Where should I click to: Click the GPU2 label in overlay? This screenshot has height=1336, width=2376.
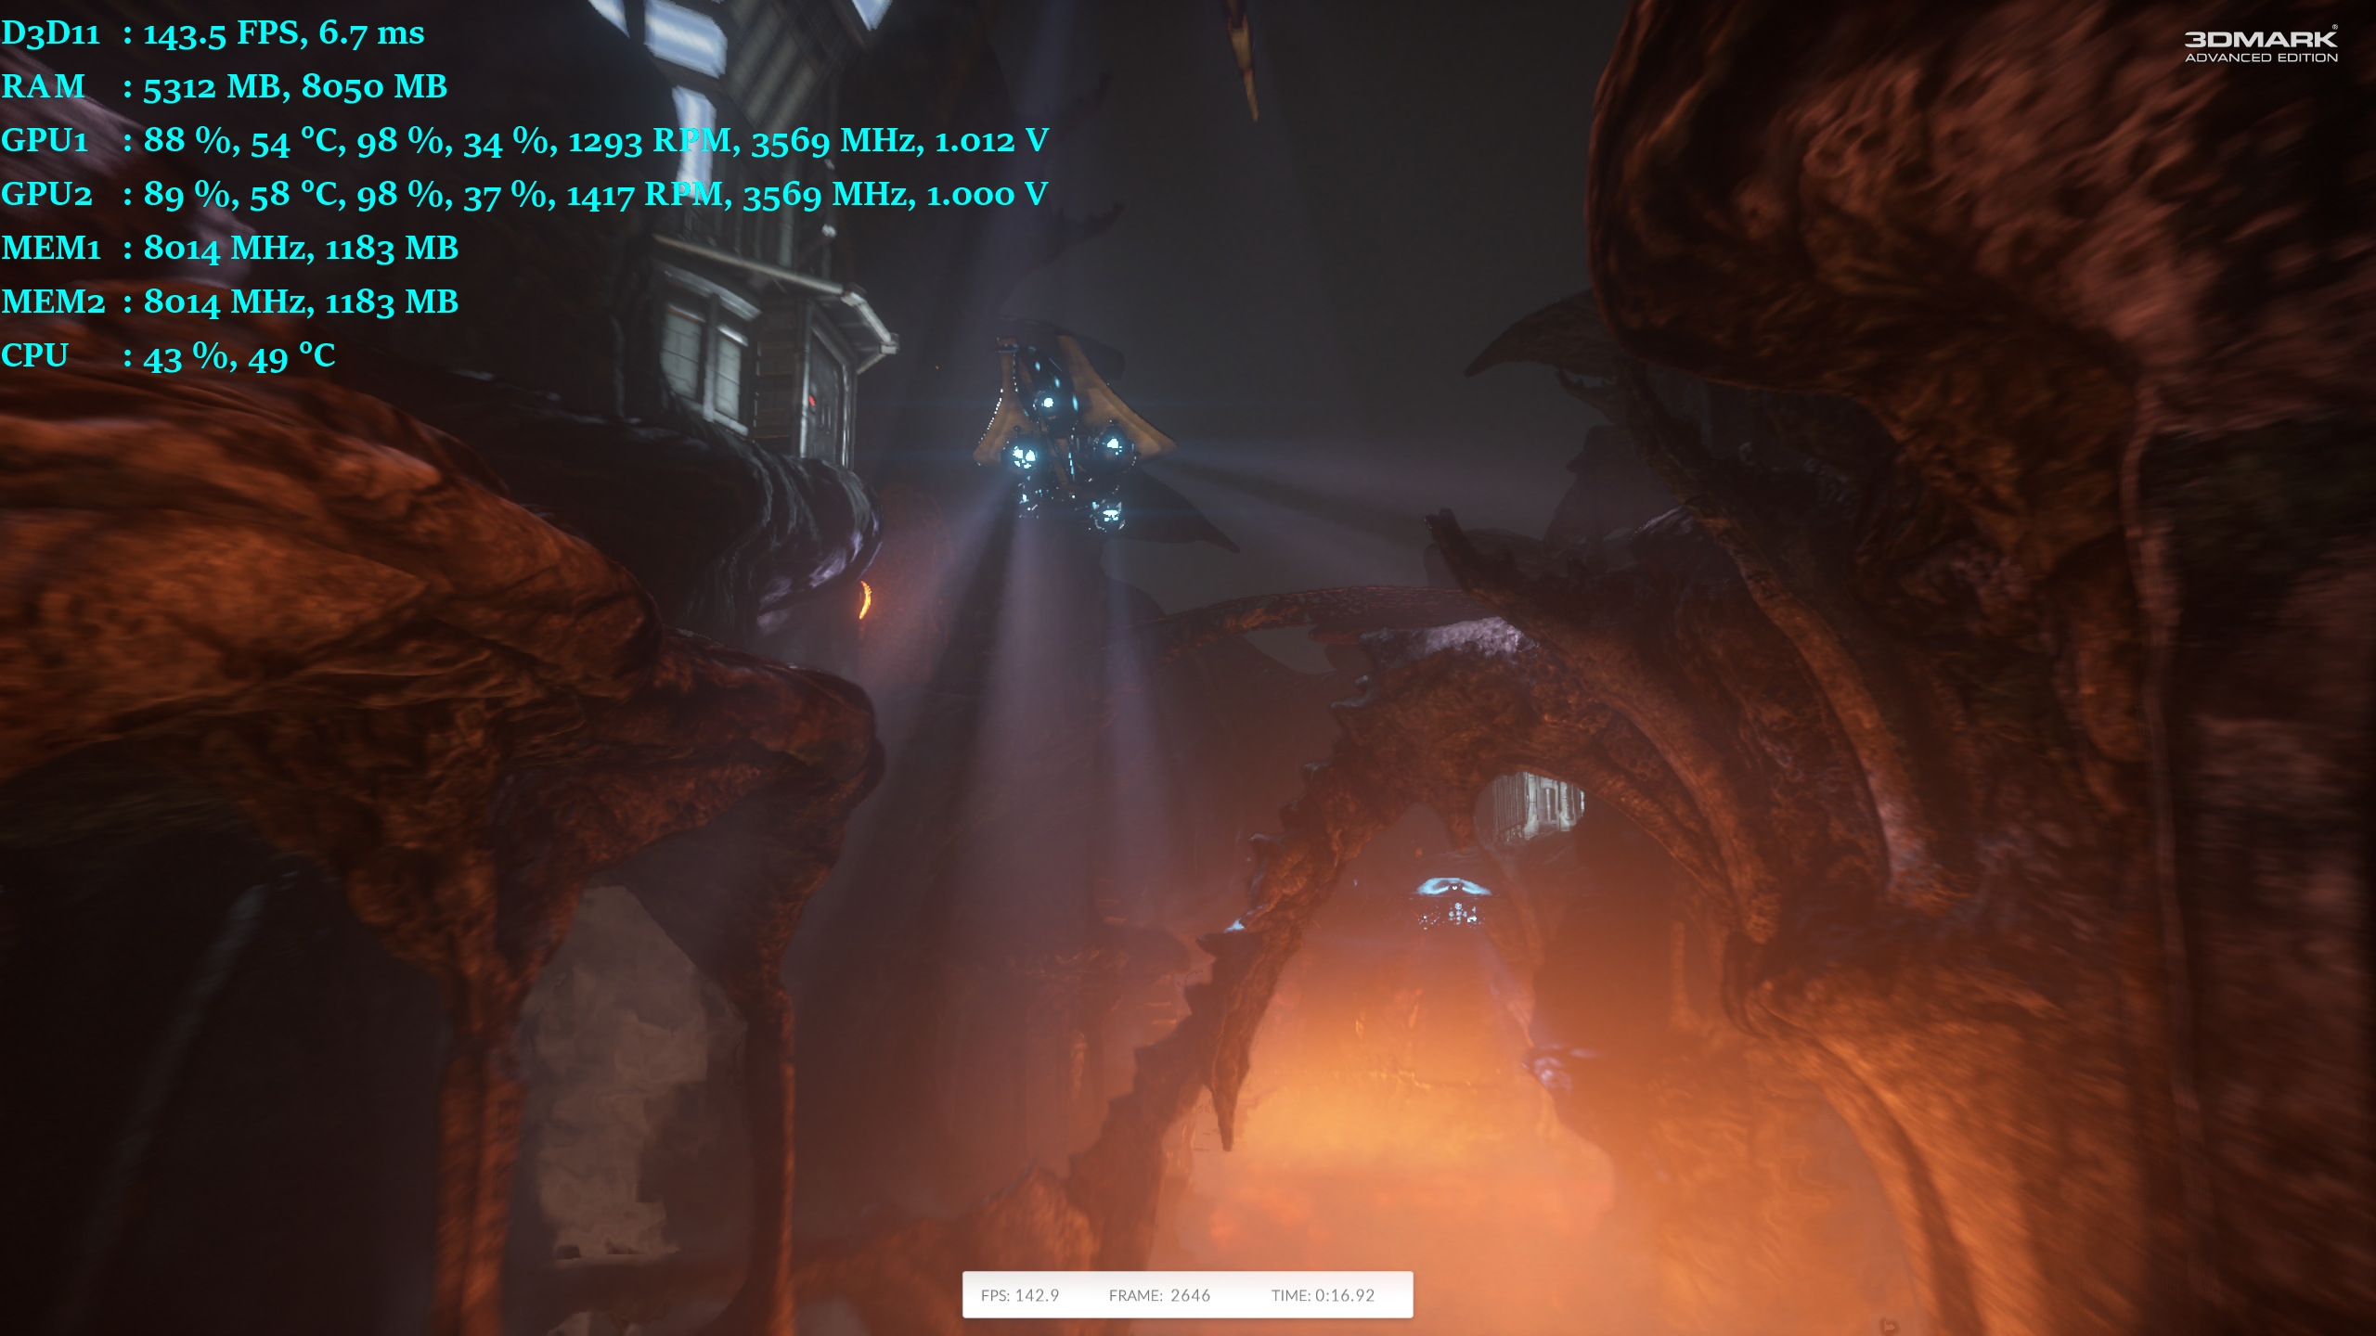click(46, 195)
